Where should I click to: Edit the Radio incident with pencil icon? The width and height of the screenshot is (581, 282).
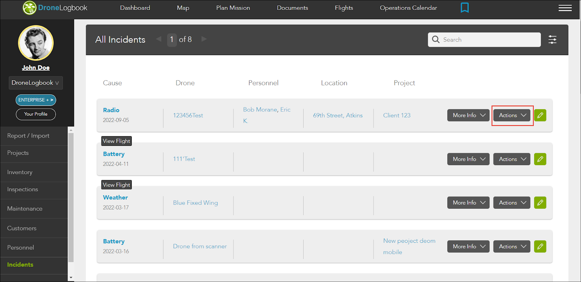[x=540, y=115]
